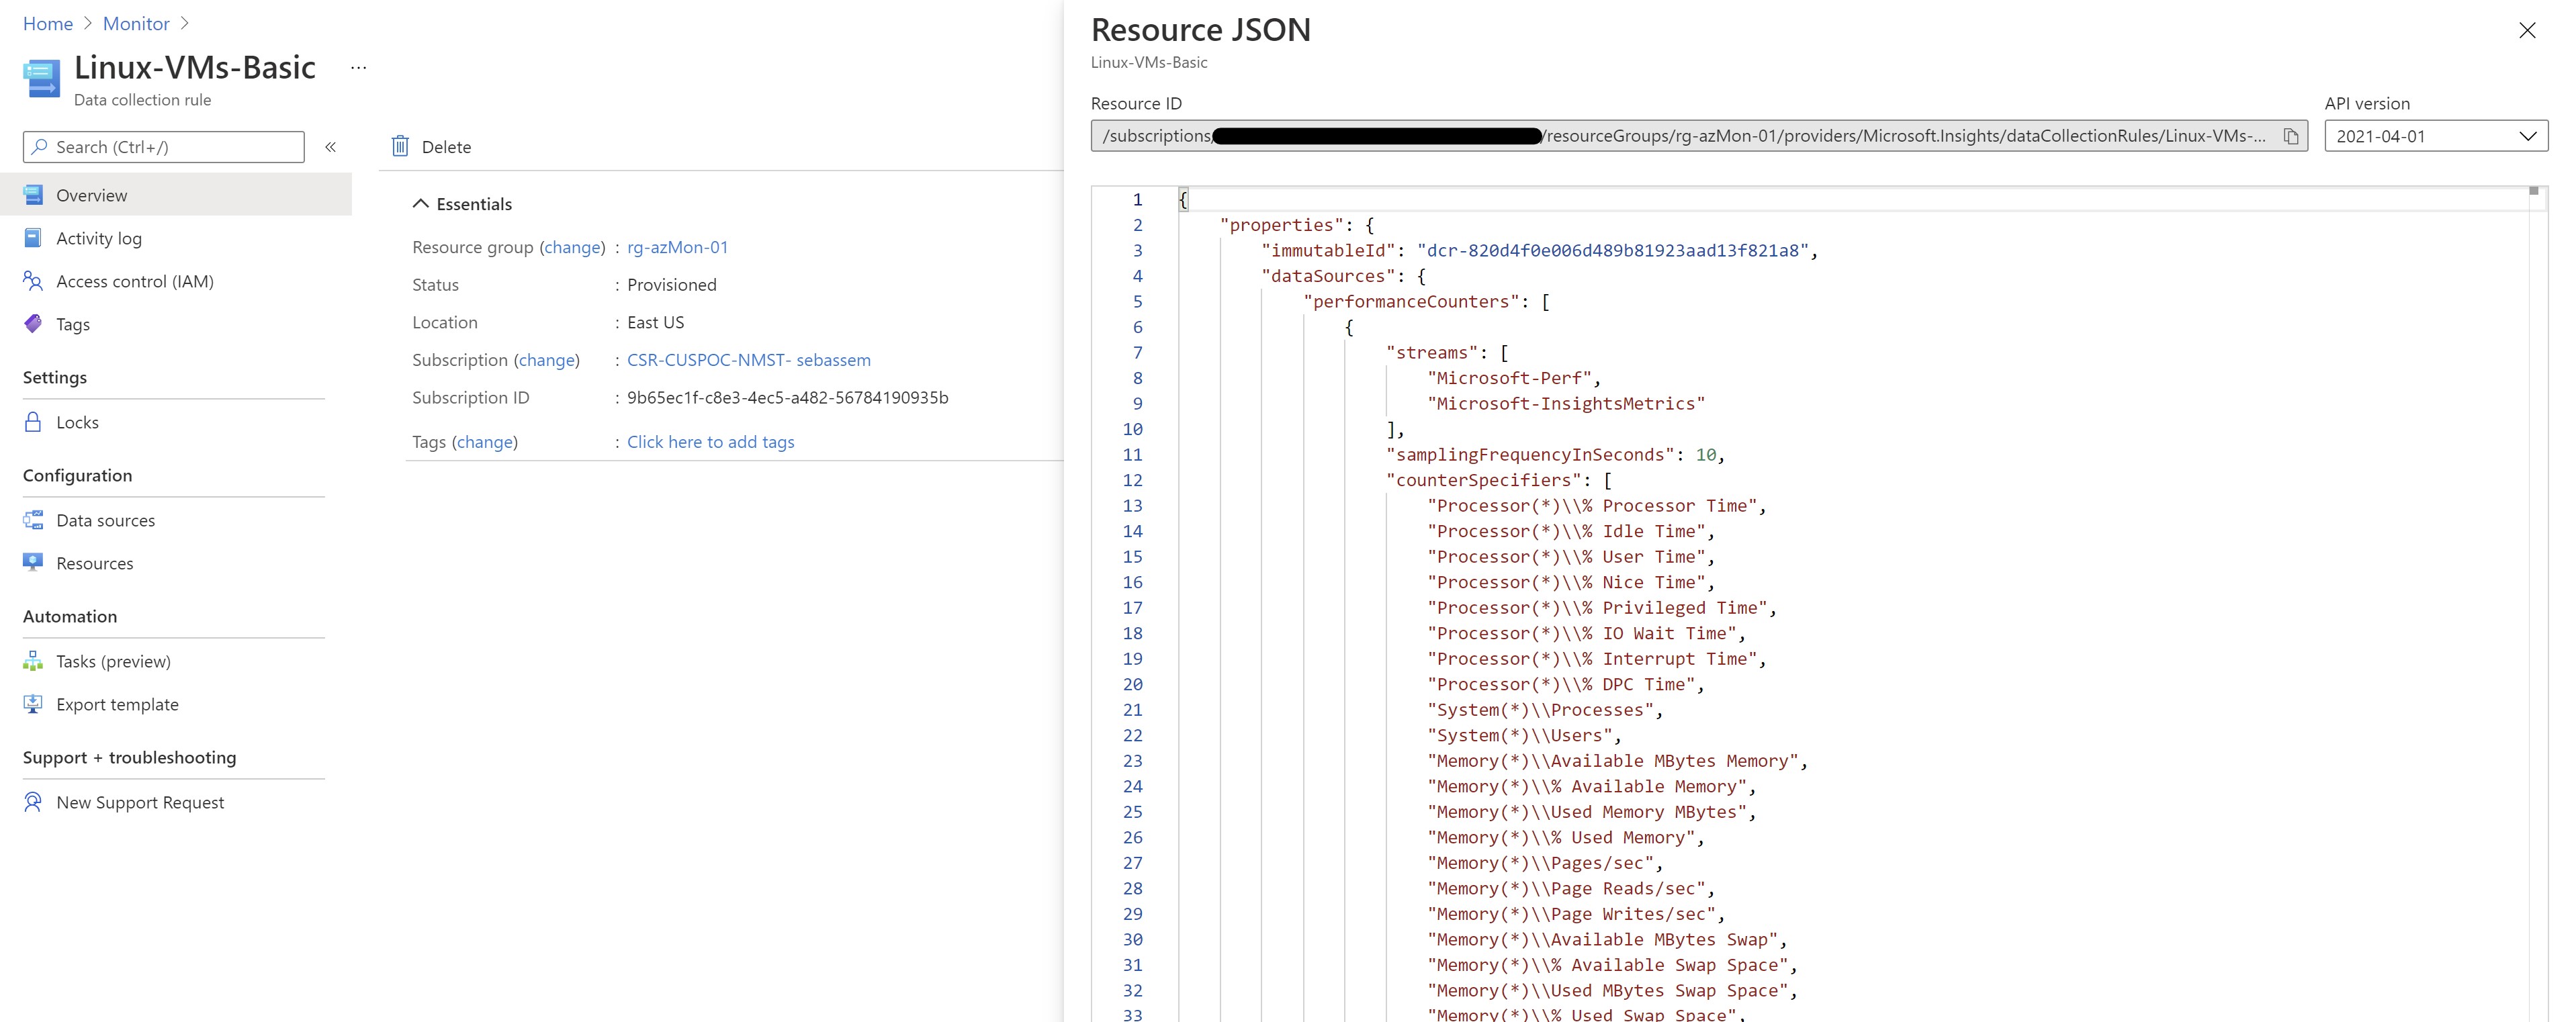Click line number 20 in the editor gutter
This screenshot has width=2576, height=1022.
click(1132, 684)
